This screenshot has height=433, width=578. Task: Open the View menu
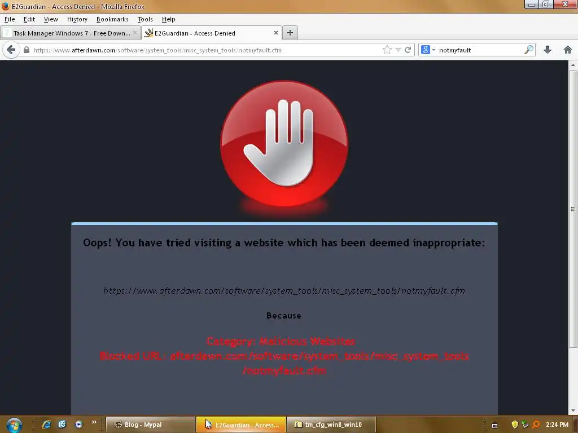pyautogui.click(x=50, y=19)
